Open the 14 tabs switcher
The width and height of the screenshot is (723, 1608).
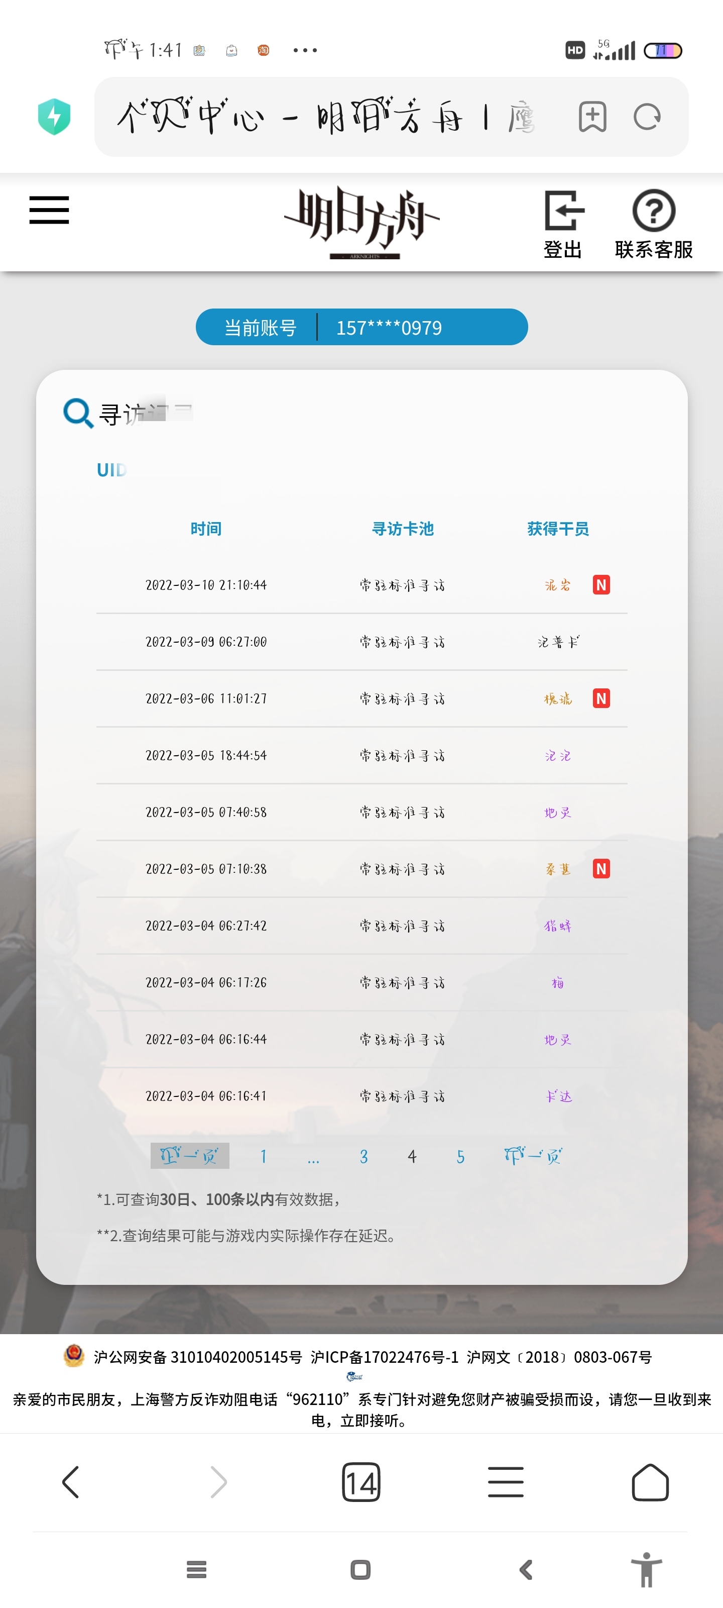pyautogui.click(x=361, y=1482)
